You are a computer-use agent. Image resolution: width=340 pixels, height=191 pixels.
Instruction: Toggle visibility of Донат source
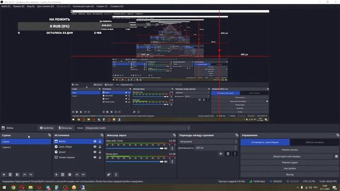click(x=95, y=152)
